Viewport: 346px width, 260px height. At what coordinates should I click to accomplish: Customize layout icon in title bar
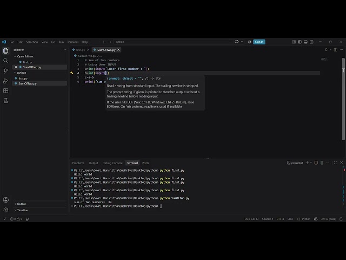(x=294, y=42)
